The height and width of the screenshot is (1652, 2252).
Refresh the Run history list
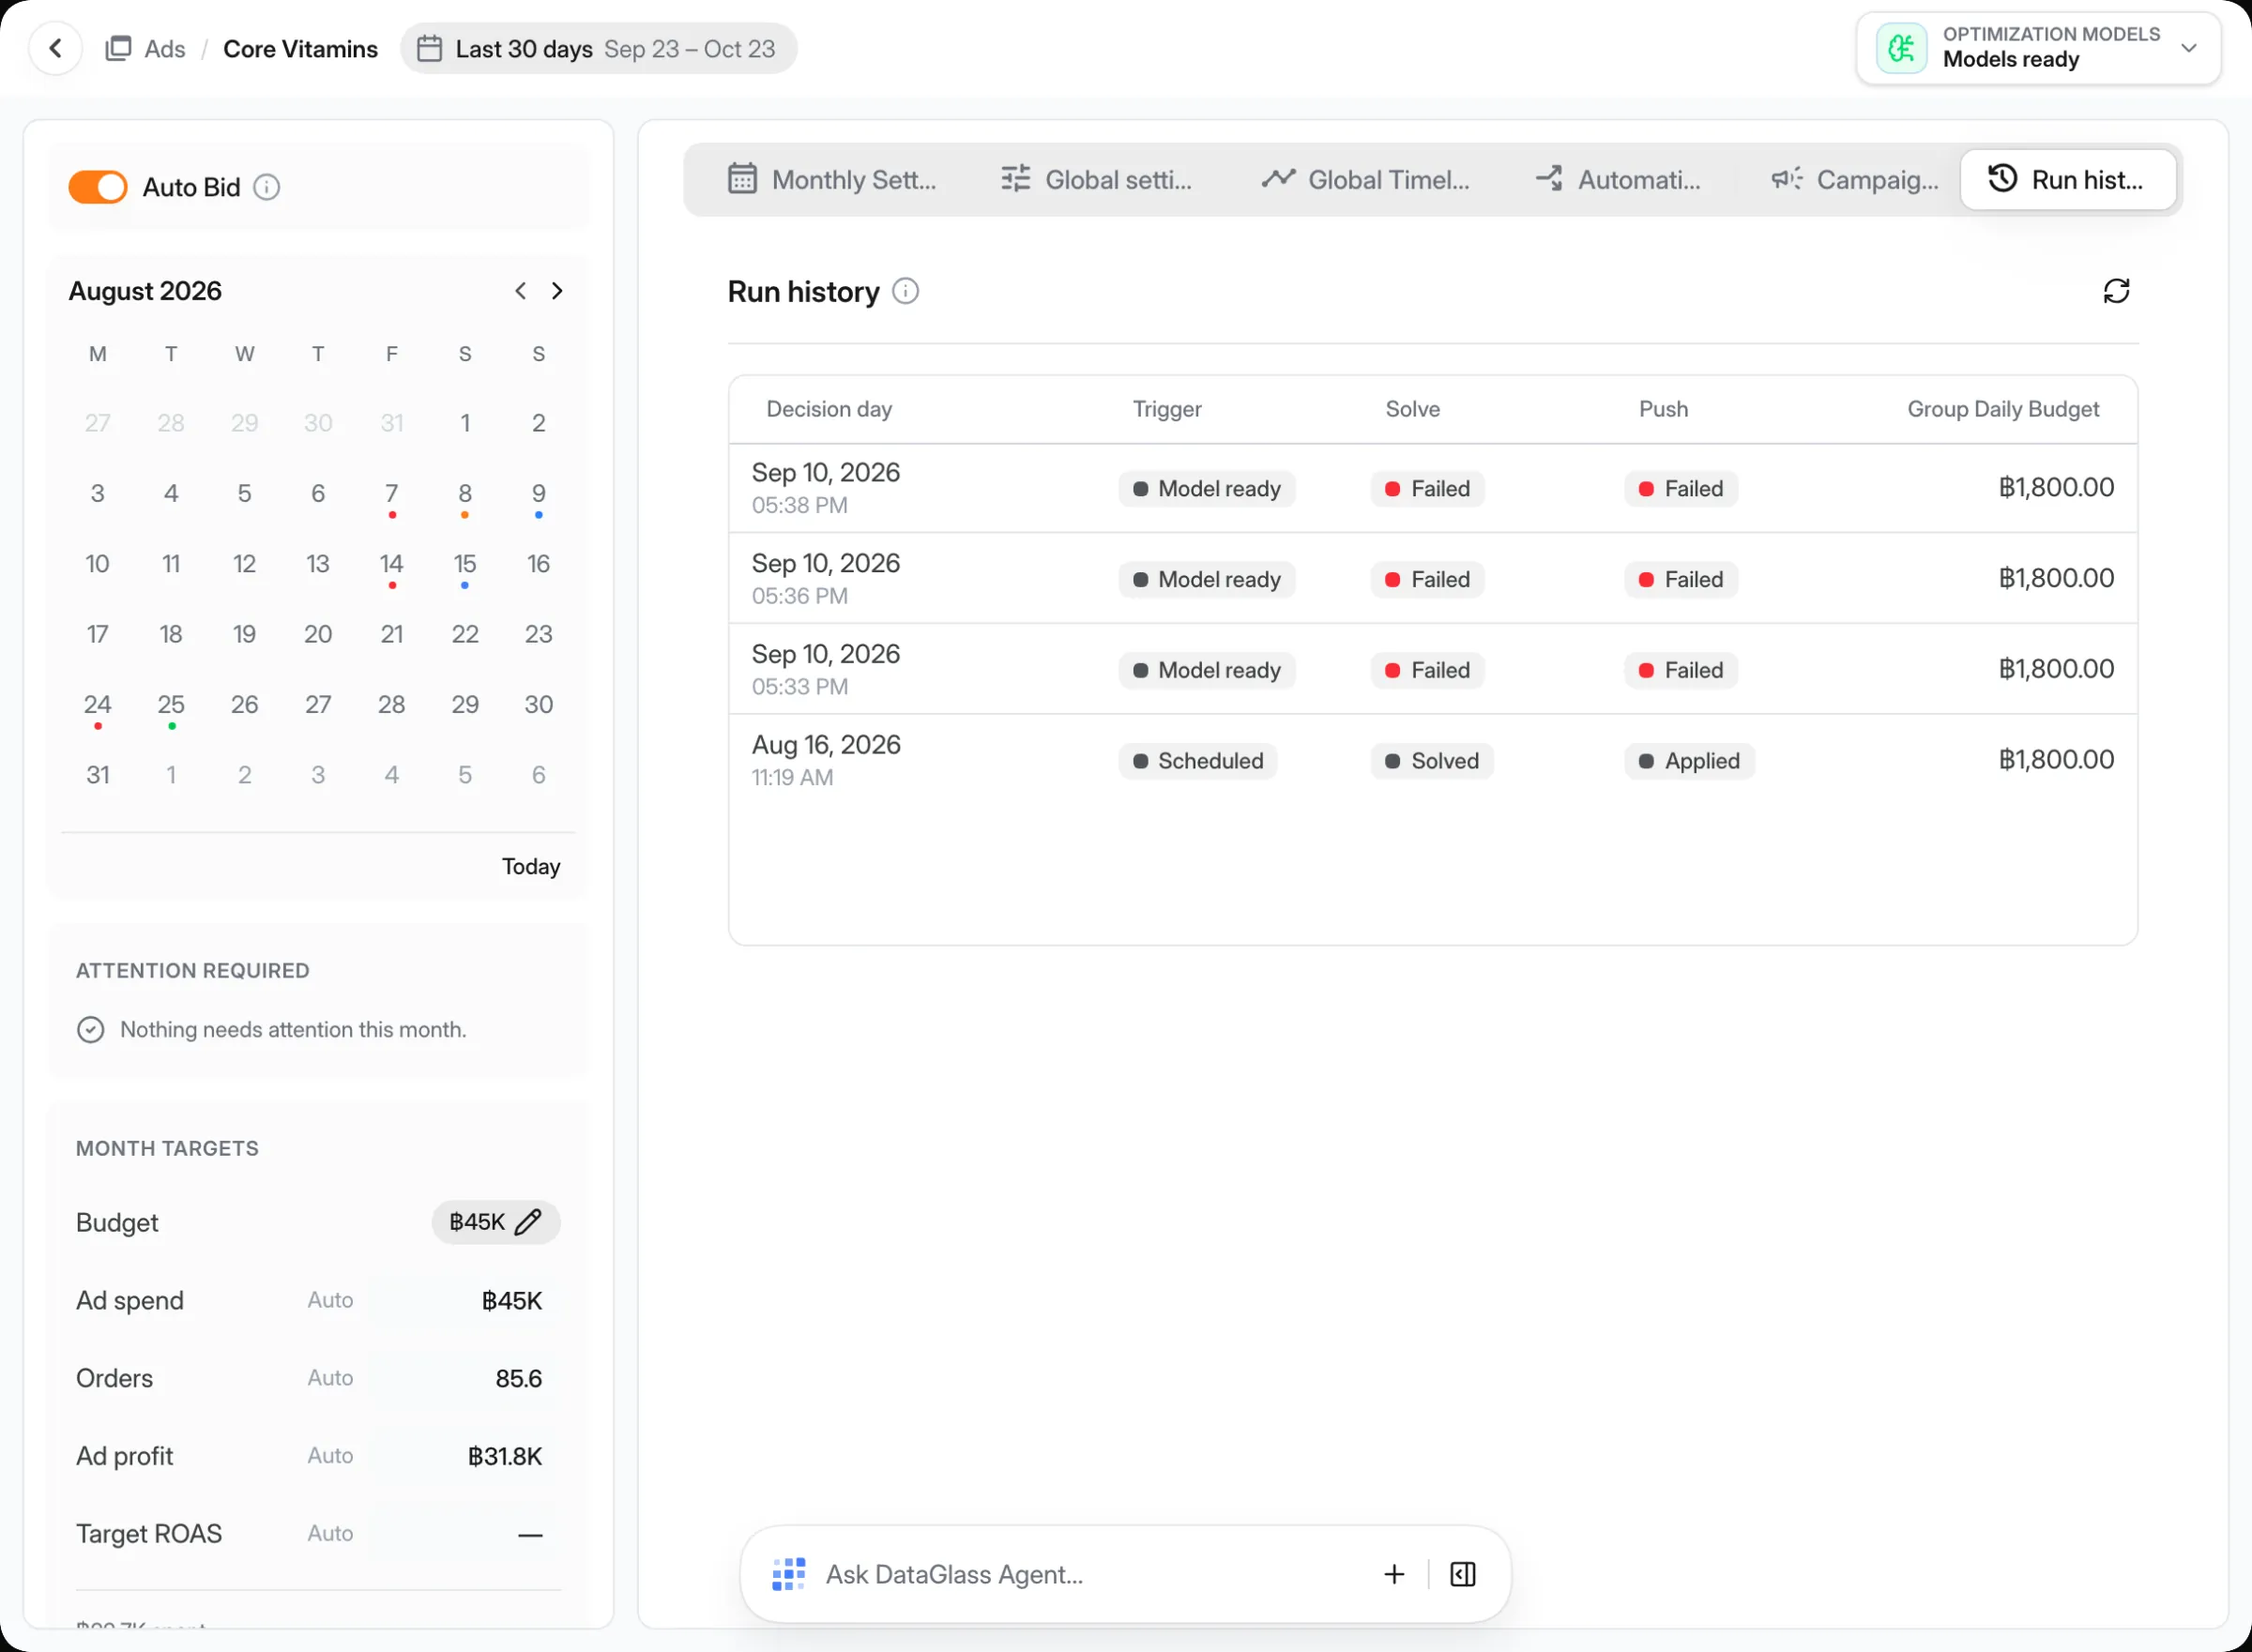(2116, 291)
